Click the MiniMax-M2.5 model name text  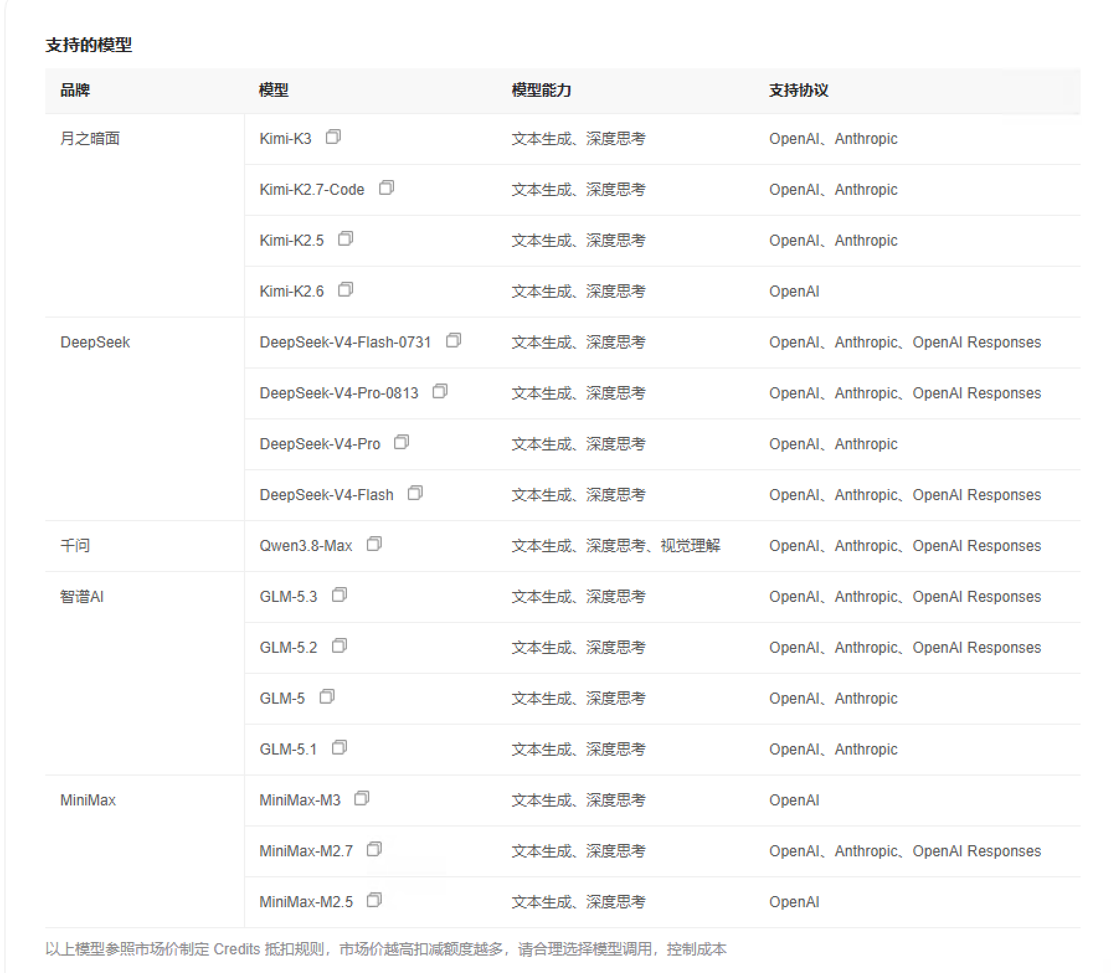306,902
